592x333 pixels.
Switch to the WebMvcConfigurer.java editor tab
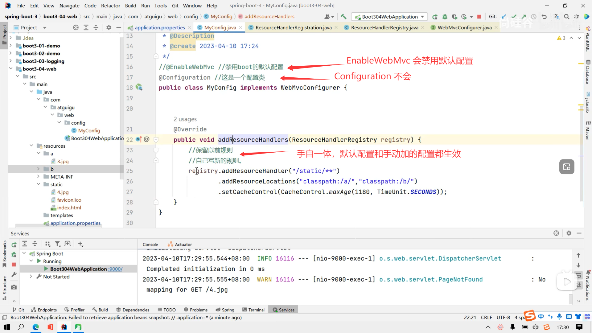pyautogui.click(x=464, y=27)
